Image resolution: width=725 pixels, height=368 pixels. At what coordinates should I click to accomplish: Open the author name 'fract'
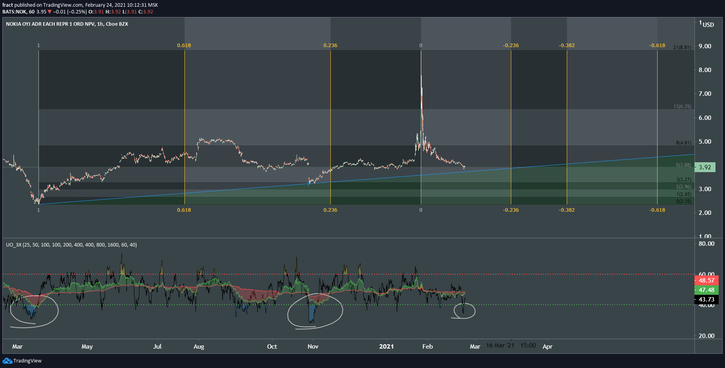8,5
